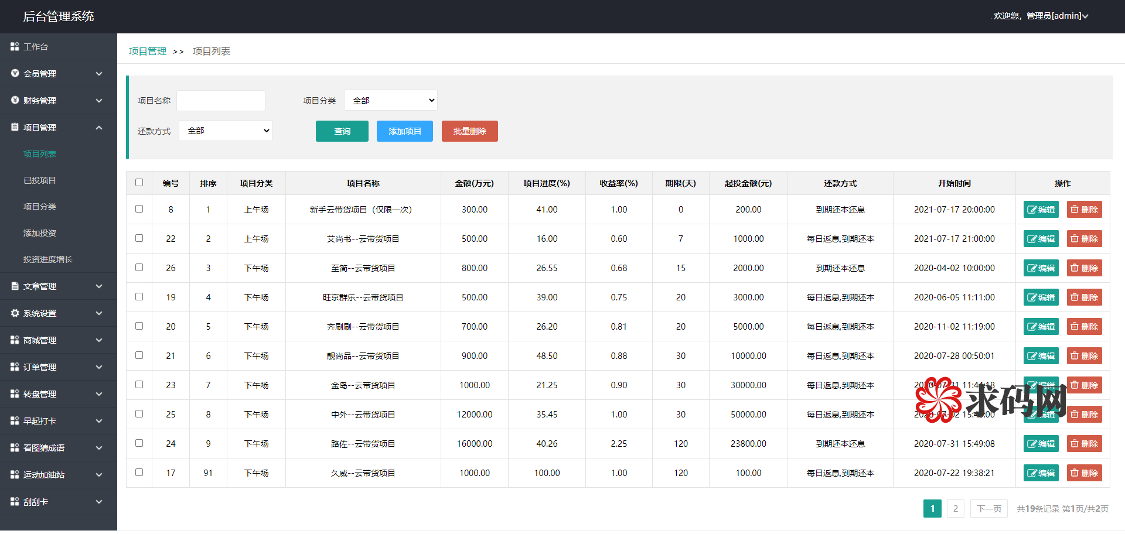The width and height of the screenshot is (1125, 534).
Task: Click the 文章管理 document icon
Action: 15,286
